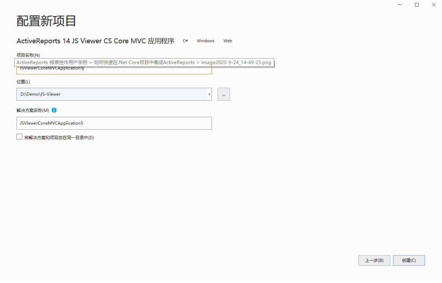This screenshot has height=283, width=442.
Task: Focus the solution name input field
Action: point(114,123)
